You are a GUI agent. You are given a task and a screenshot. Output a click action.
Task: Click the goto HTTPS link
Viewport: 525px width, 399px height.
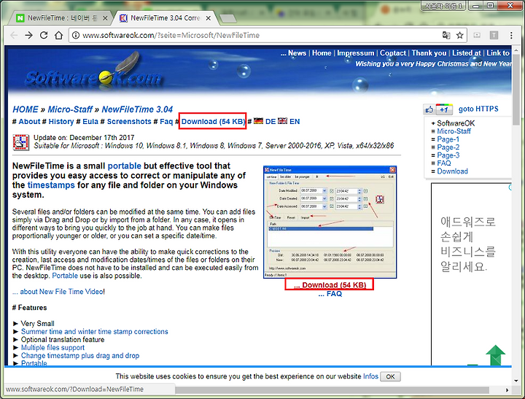pyautogui.click(x=478, y=109)
